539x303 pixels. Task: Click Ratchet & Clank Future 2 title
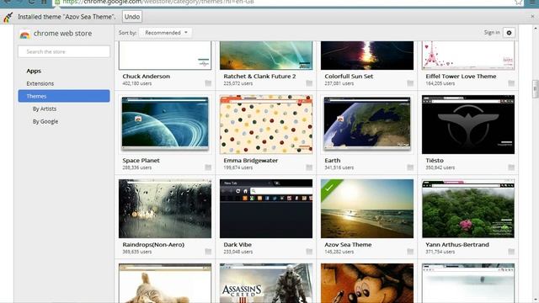tap(259, 77)
